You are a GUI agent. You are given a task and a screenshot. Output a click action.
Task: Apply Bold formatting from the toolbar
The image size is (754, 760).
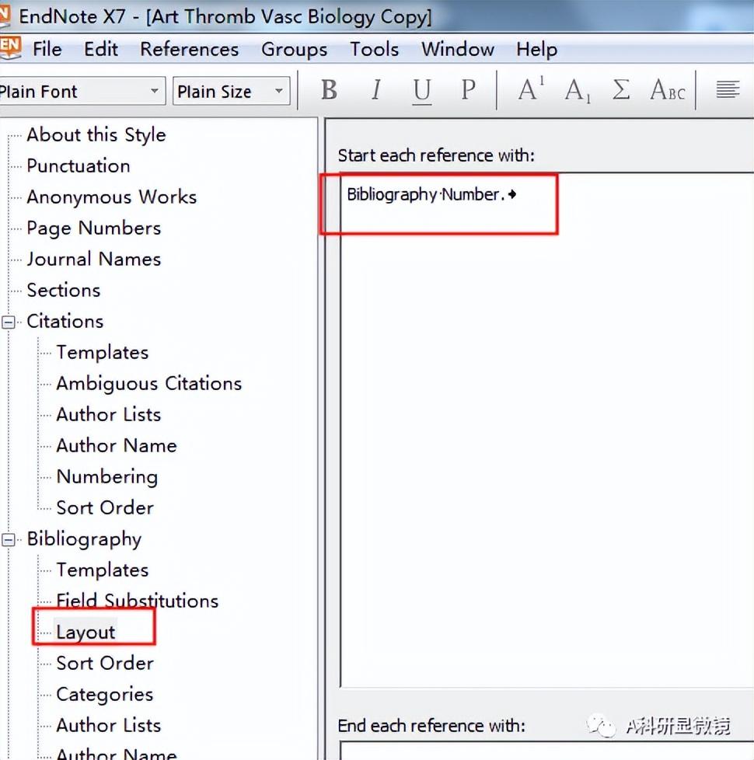coord(330,89)
